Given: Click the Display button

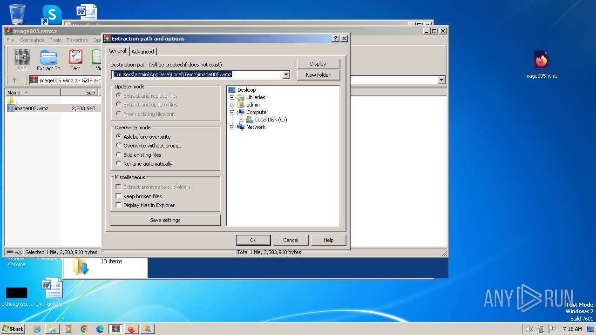Looking at the screenshot, I should pos(318,64).
